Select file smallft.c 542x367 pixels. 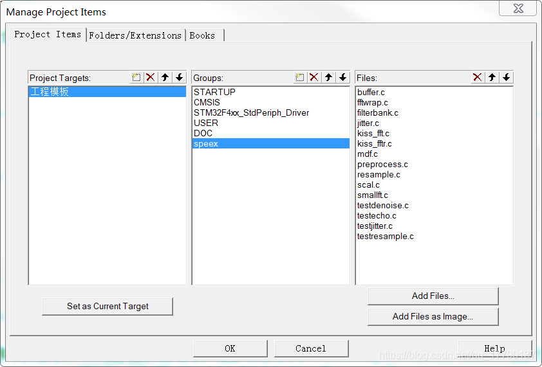point(434,195)
